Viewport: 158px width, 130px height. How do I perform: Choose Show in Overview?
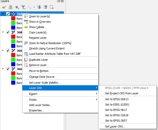point(60,22)
